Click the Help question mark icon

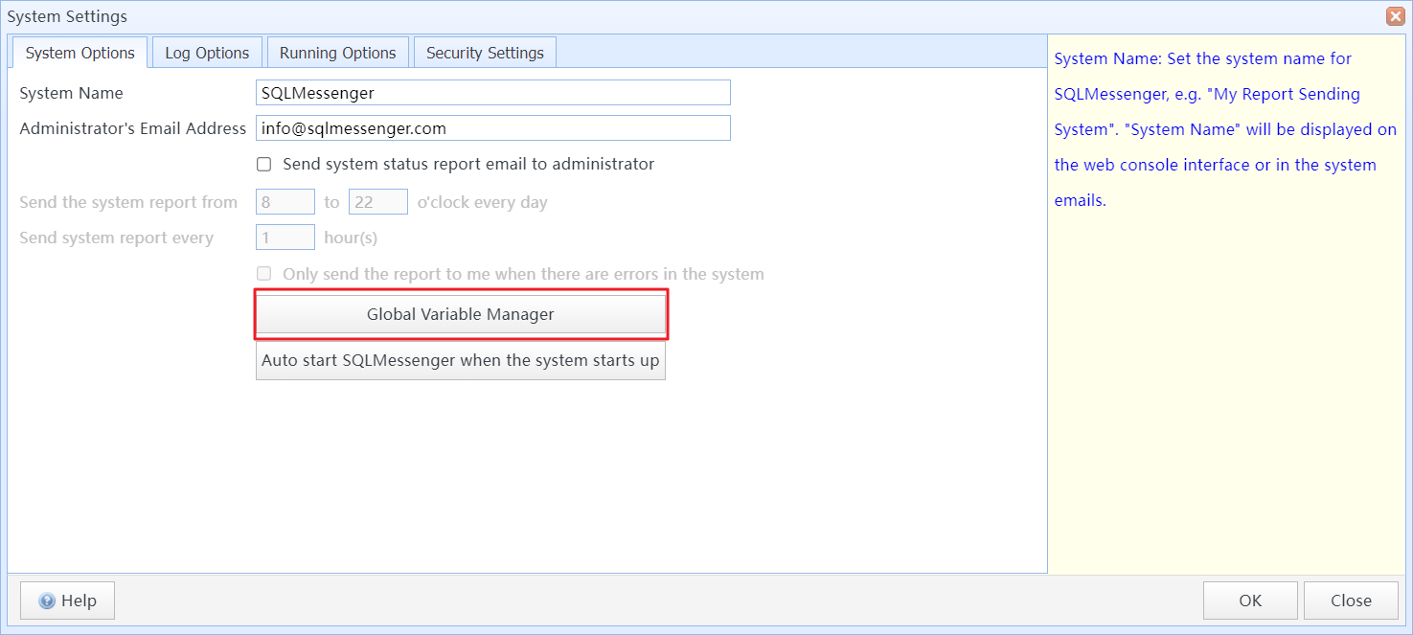47,601
